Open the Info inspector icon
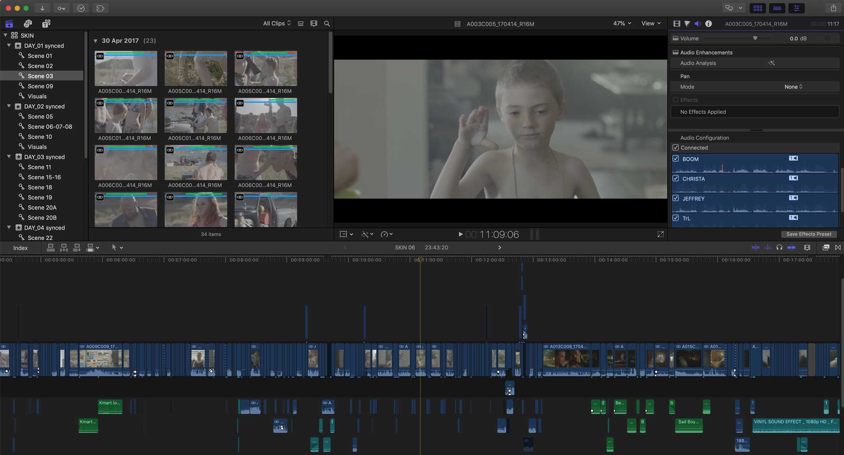Screen dimensions: 844x455 coord(708,23)
